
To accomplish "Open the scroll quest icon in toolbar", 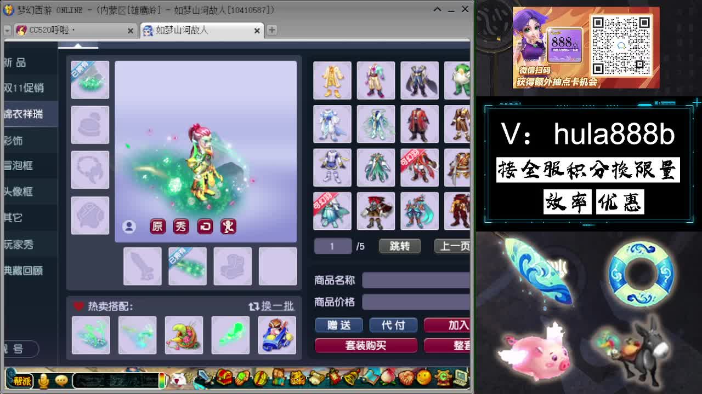I will tap(317, 378).
